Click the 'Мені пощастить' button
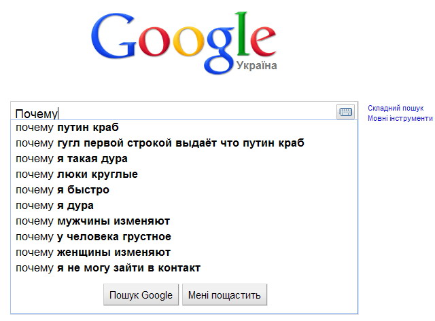The height and width of the screenshot is (321, 435). pos(225,295)
